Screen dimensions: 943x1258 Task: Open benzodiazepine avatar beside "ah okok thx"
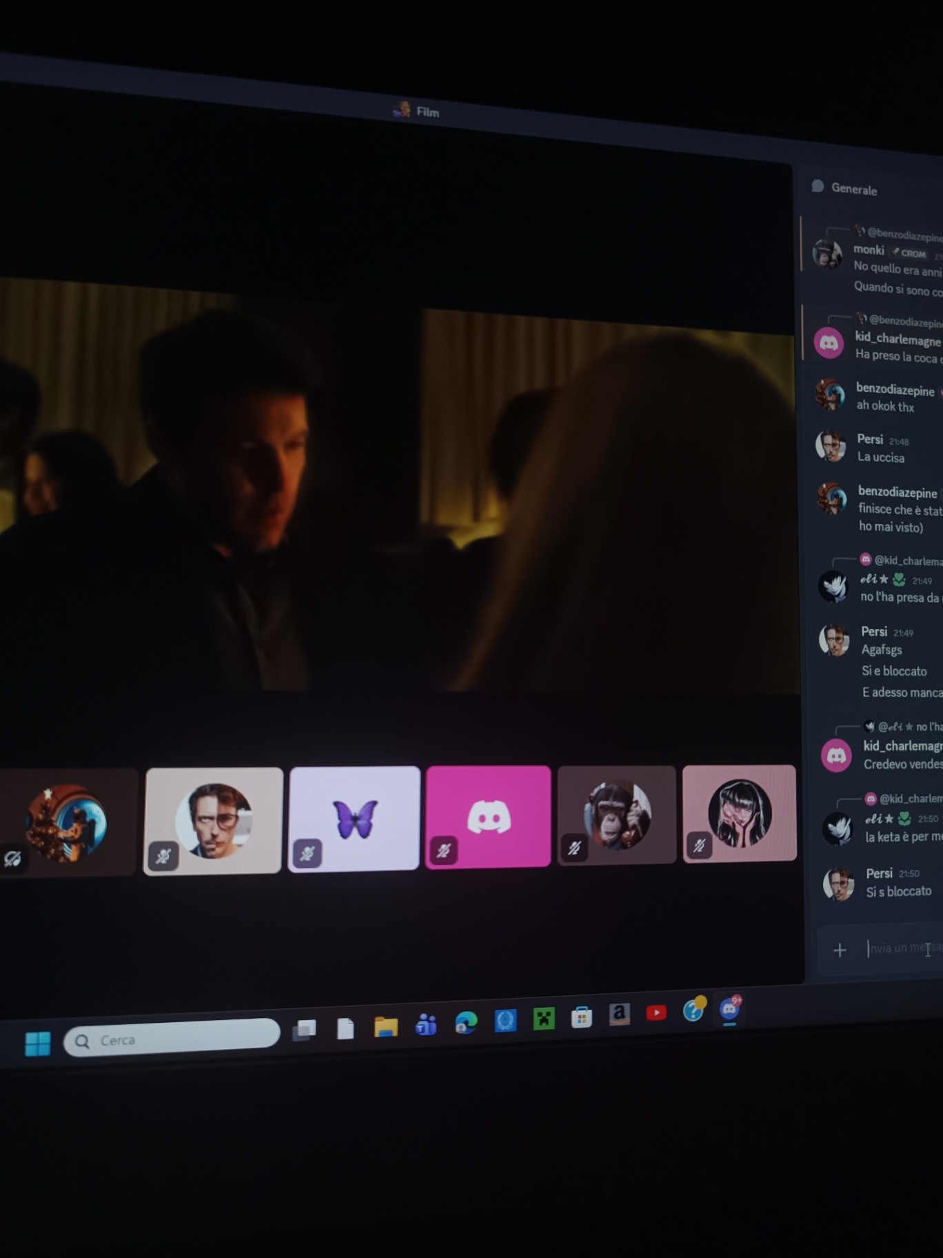[830, 395]
